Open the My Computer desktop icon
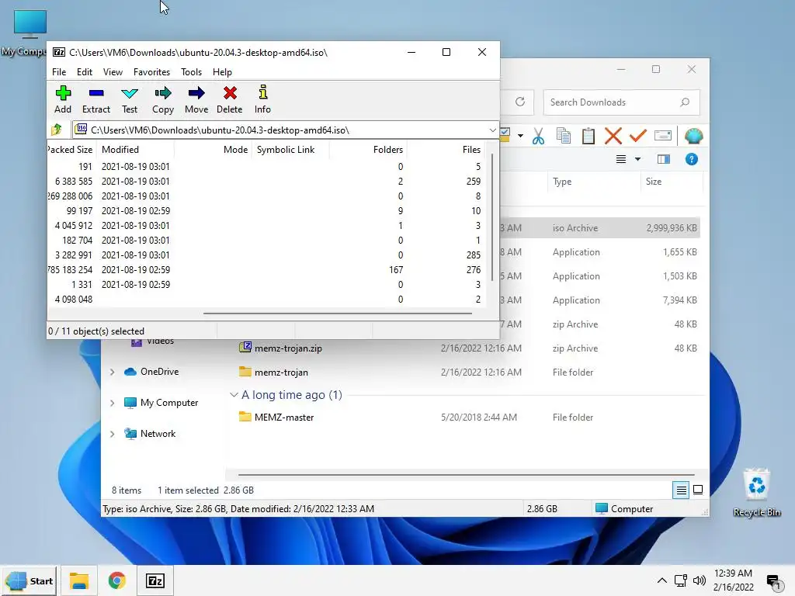The width and height of the screenshot is (795, 596). click(x=30, y=33)
